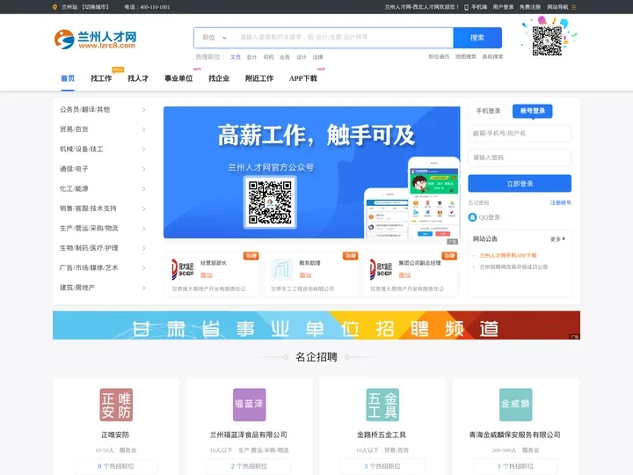Switch to the 账号登录 tab
Screen dimensions: 633x475
[533, 111]
